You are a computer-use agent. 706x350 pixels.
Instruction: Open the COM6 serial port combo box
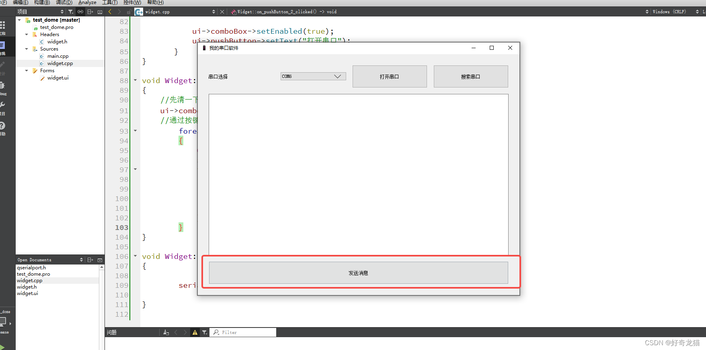click(313, 76)
